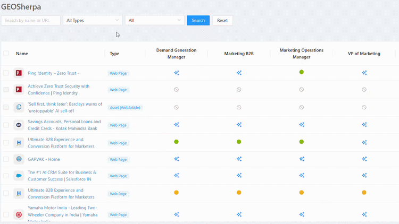Screen dimensions: 399x224
Task: Click the Yamaha red logo favicon
Action: (19, 214)
